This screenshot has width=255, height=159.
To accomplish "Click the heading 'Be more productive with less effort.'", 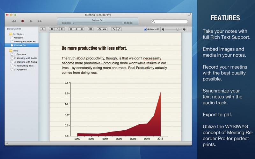I will pos(94,48).
